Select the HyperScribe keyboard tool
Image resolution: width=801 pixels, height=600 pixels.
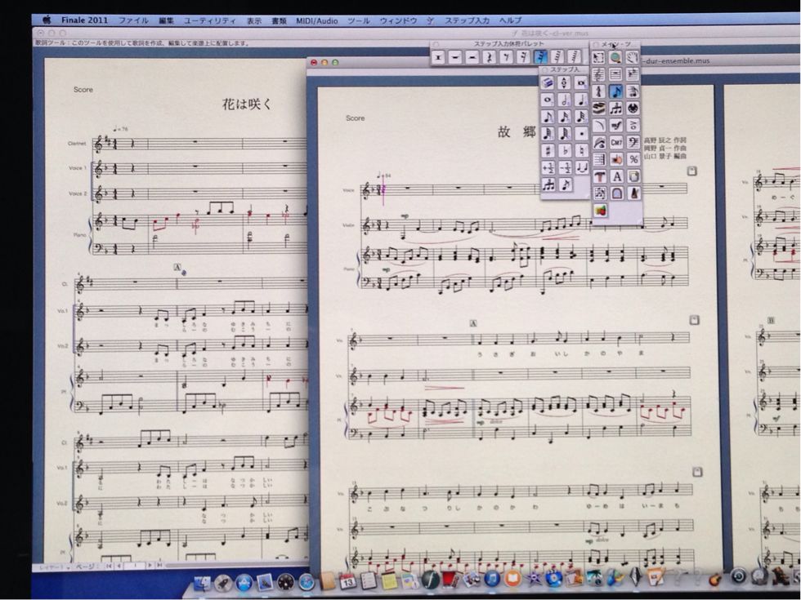click(599, 108)
